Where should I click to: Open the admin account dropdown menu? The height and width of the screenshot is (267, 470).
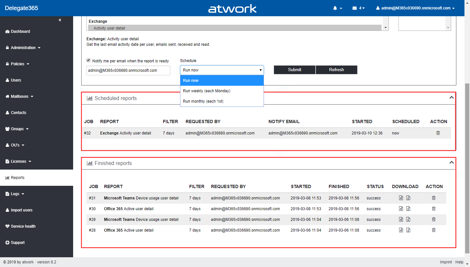pos(415,8)
